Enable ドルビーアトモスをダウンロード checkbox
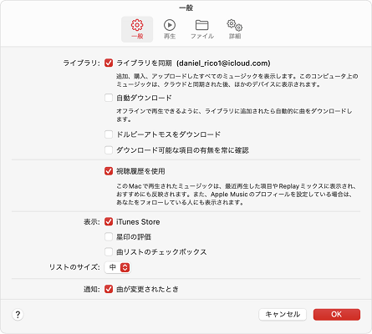 pyautogui.click(x=109, y=134)
